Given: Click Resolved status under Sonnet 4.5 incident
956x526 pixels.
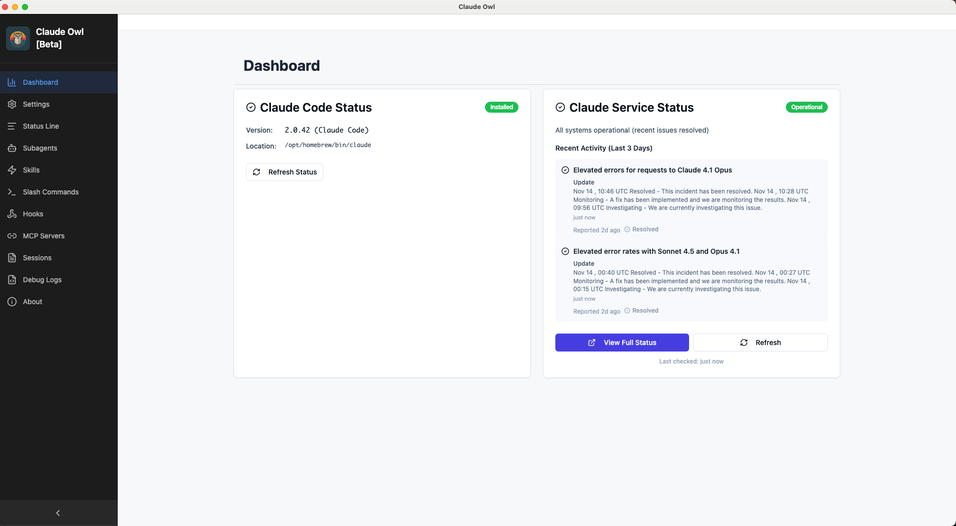Looking at the screenshot, I should click(641, 311).
